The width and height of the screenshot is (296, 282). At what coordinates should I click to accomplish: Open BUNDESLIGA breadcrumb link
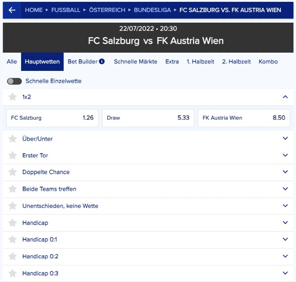pos(152,10)
